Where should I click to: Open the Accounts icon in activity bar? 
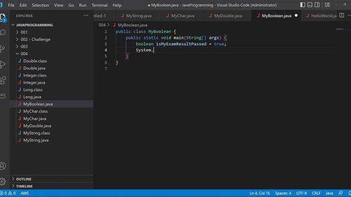(3, 166)
